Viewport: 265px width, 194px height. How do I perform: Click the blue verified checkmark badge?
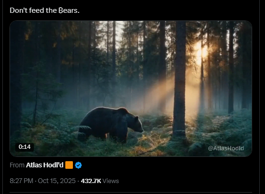tap(78, 165)
